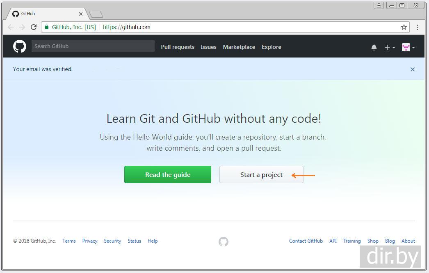Open the API footer link
Screen dimensions: 429x273
click(333, 241)
